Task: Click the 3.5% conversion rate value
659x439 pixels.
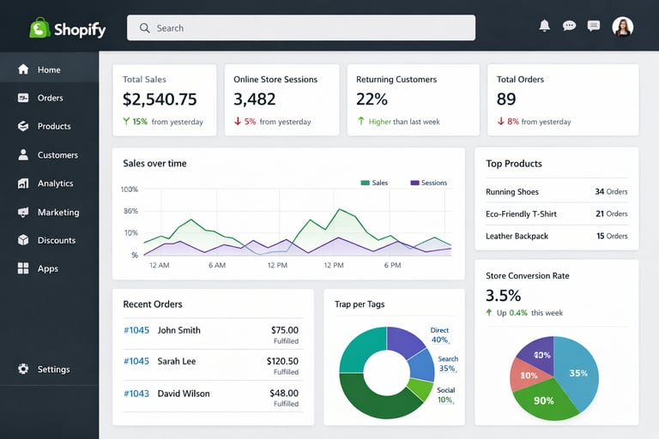Action: click(x=503, y=295)
